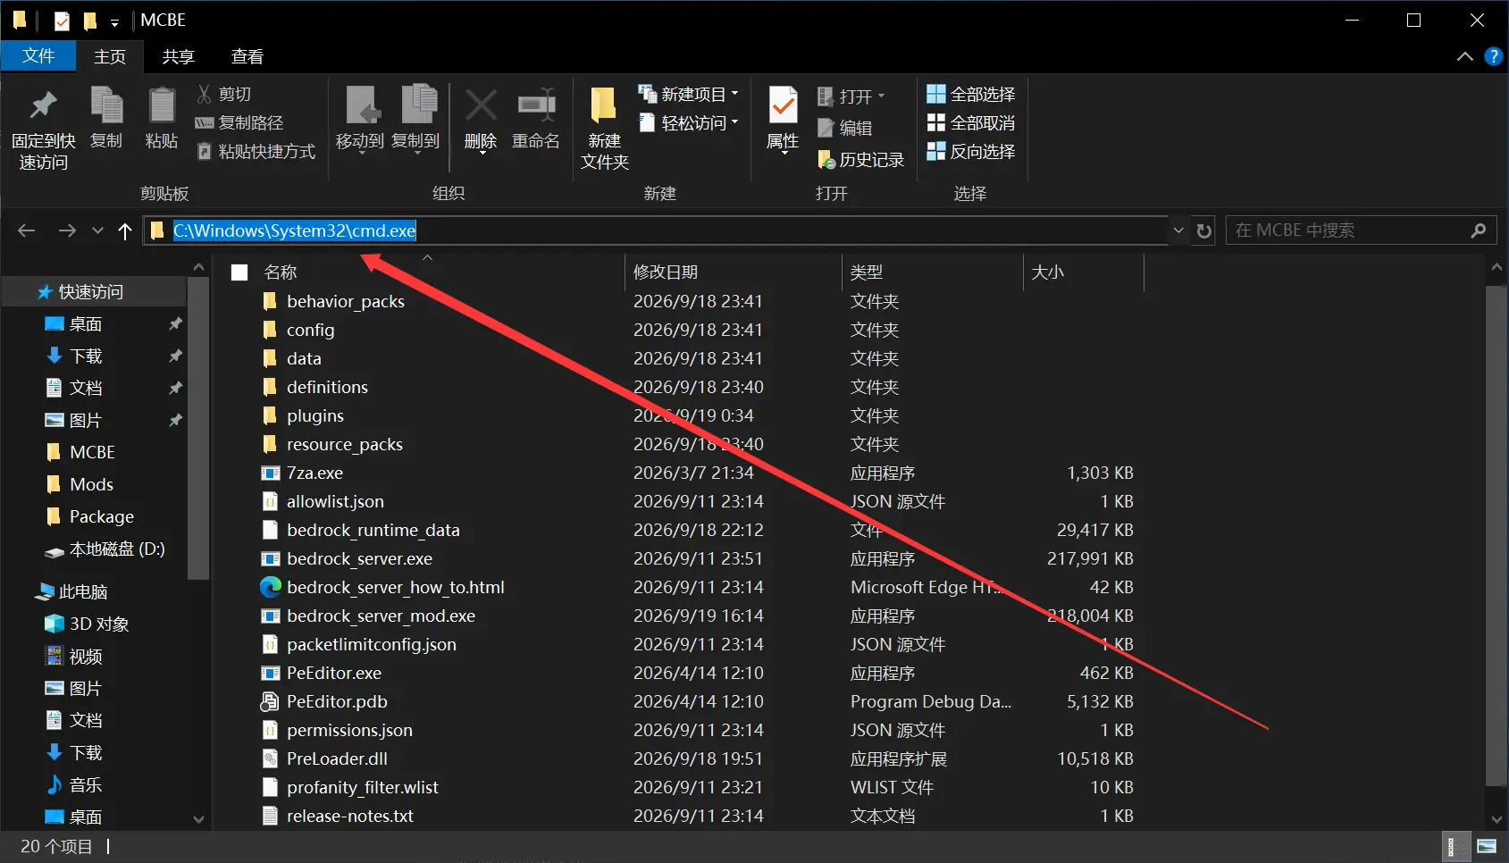Switch to the Share (共享) tab
The width and height of the screenshot is (1509, 863).
point(178,56)
